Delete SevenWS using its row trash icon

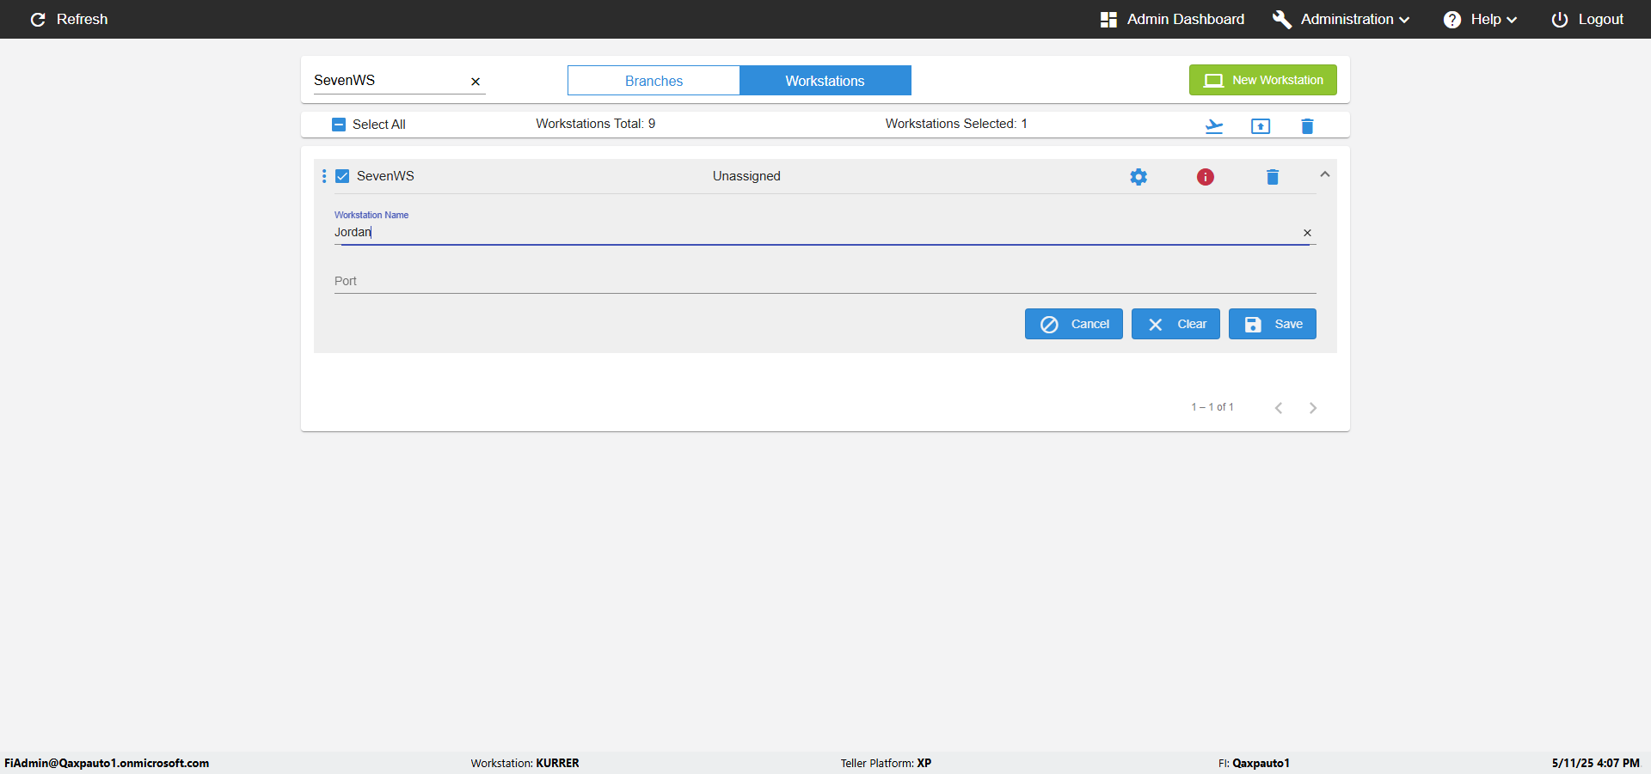click(x=1273, y=177)
